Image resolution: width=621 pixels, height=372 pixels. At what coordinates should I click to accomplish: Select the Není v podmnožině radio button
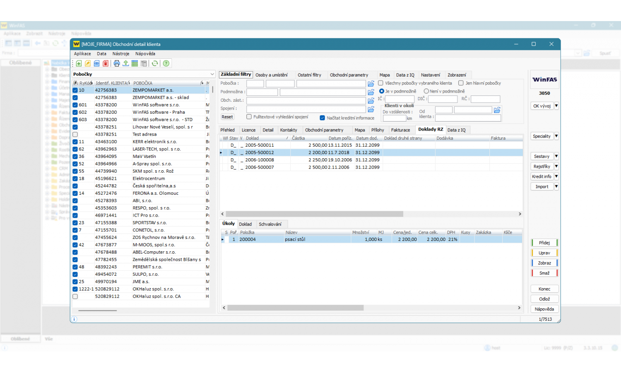point(426,91)
